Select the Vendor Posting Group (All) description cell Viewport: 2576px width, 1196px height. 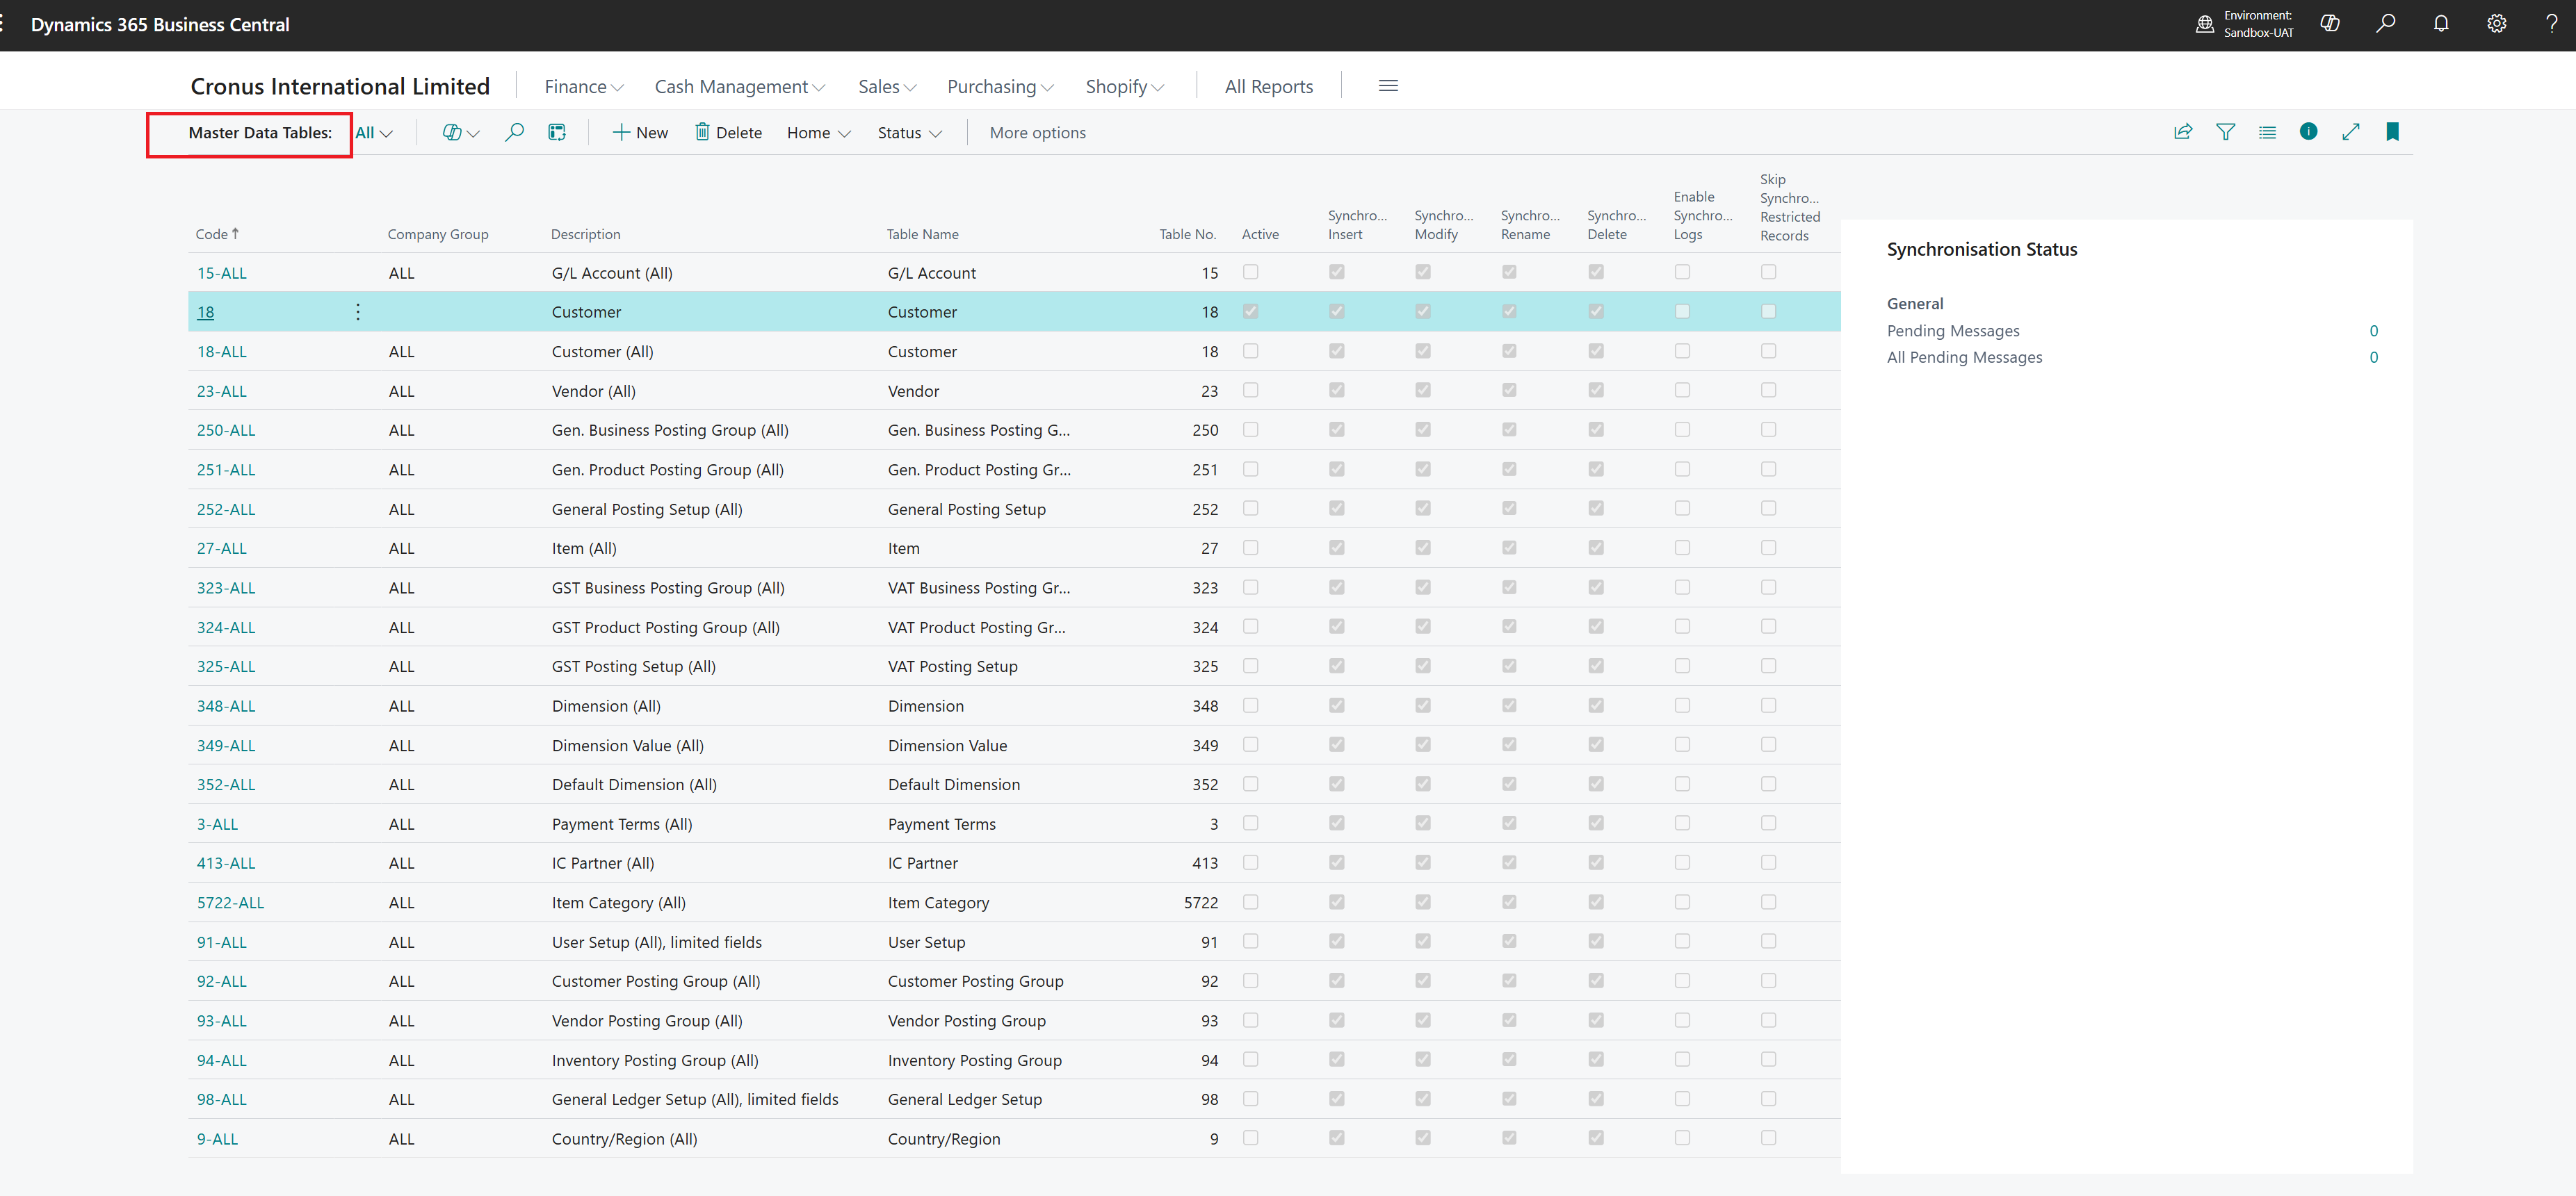[x=647, y=1021]
